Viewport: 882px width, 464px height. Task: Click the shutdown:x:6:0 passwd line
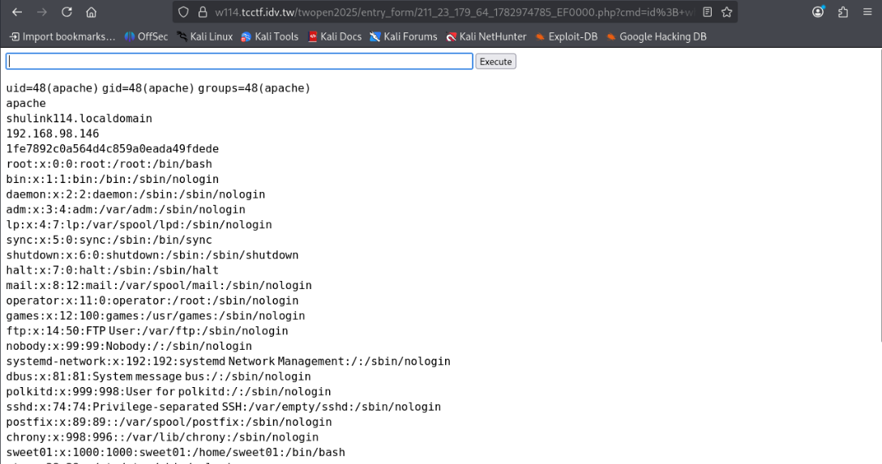coord(152,255)
